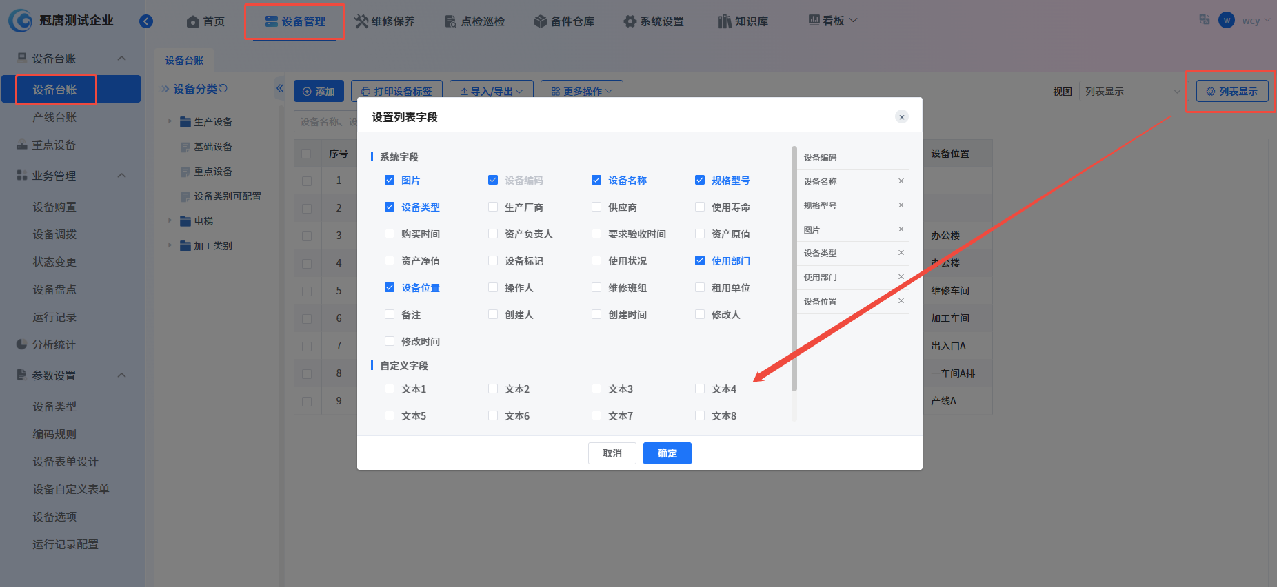Remove 设备位置 from selected columns list

pos(901,301)
